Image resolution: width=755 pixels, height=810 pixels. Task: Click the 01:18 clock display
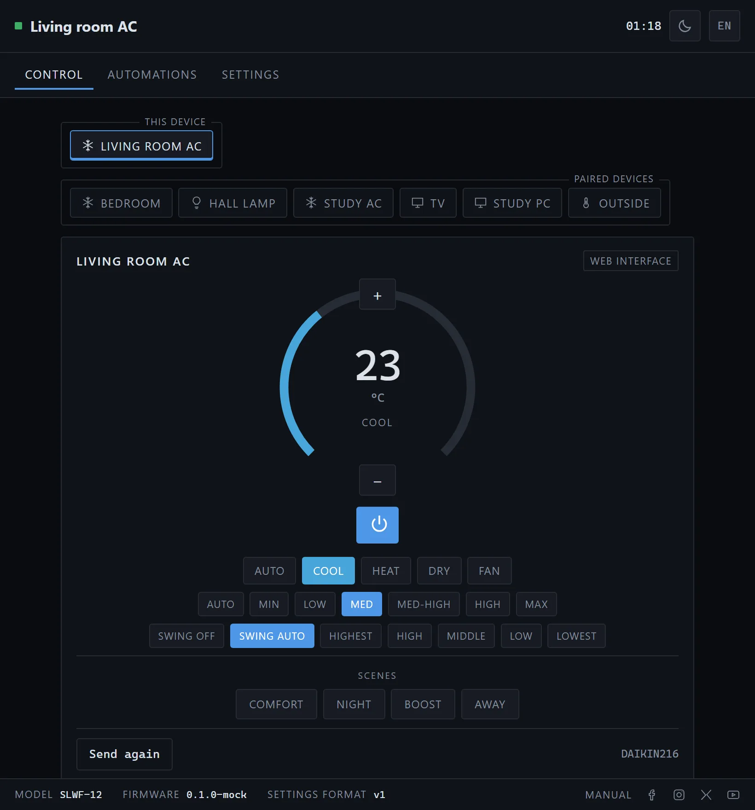click(644, 26)
